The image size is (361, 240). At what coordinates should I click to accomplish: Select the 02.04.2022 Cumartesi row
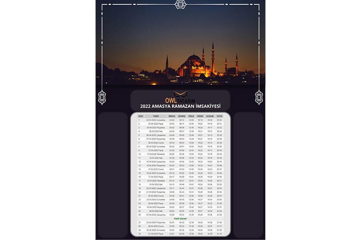pos(180,120)
